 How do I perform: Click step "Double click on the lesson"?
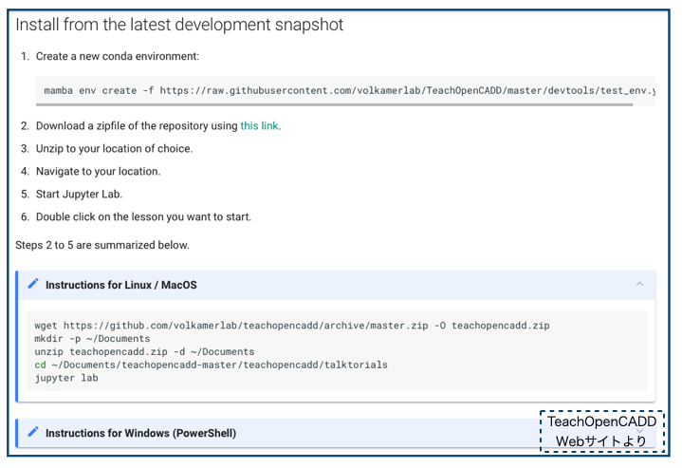pyautogui.click(x=143, y=216)
